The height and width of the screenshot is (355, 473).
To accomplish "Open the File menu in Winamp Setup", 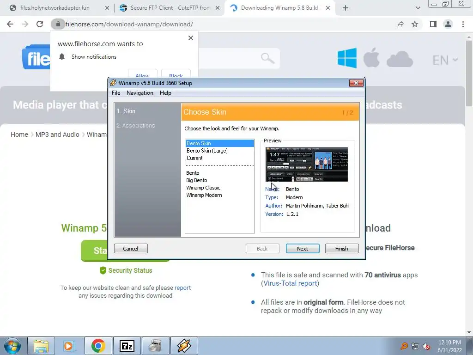I will tap(116, 92).
